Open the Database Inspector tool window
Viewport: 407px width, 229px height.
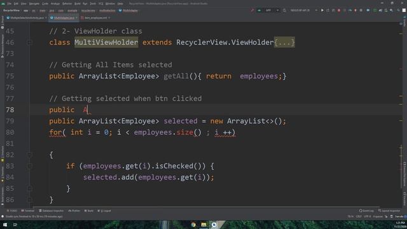coord(51,211)
